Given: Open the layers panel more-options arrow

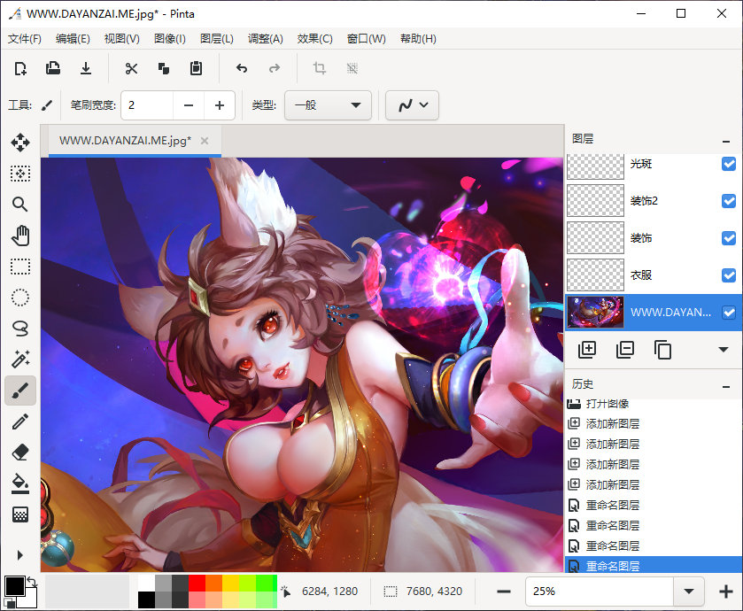Looking at the screenshot, I should click(x=724, y=350).
